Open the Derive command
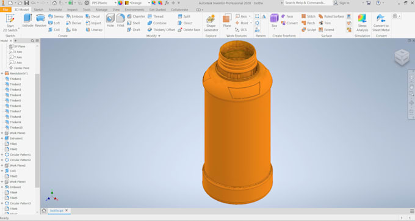 [x=74, y=23]
